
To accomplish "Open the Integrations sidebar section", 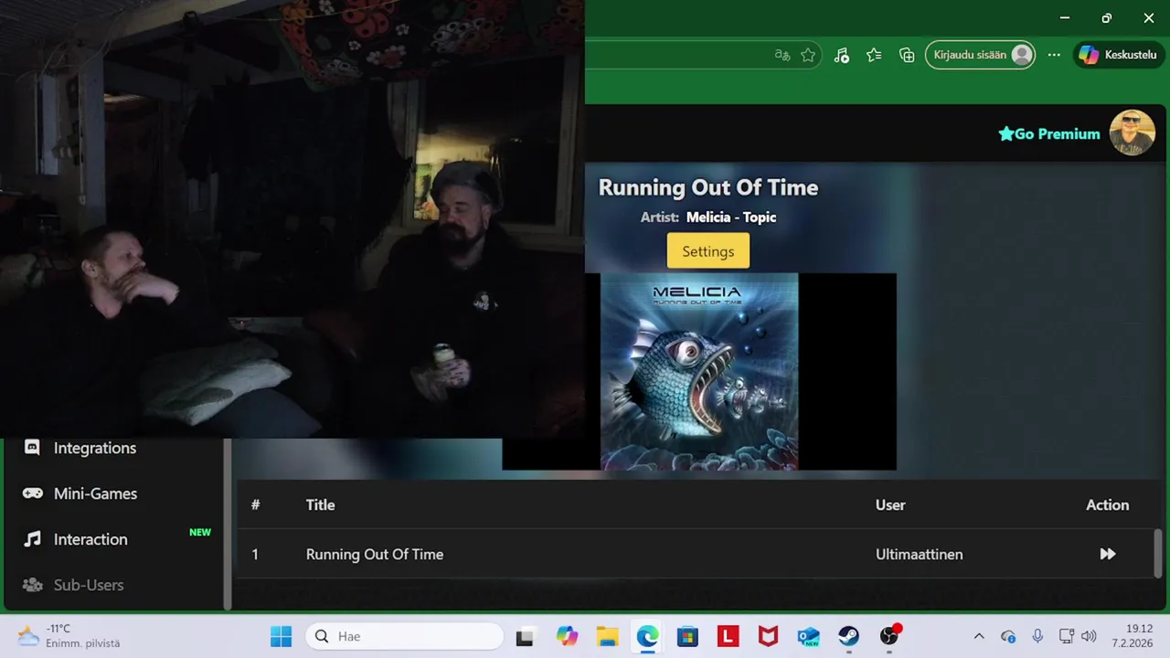I will click(x=94, y=448).
